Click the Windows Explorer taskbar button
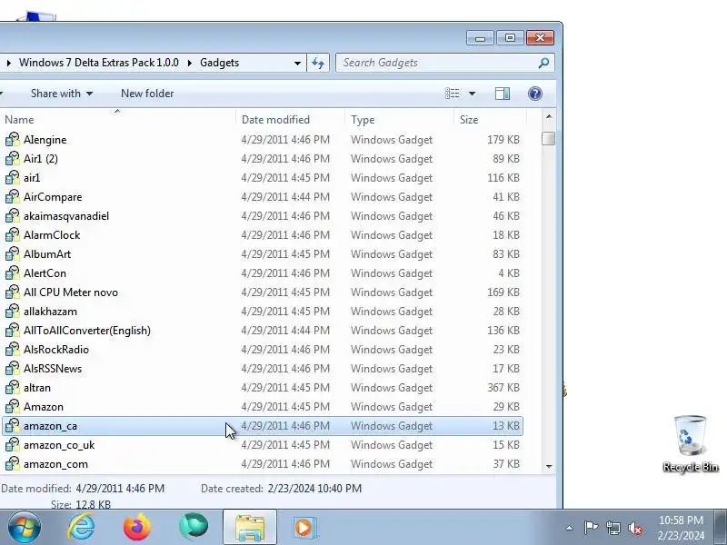The image size is (727, 545). (250, 527)
